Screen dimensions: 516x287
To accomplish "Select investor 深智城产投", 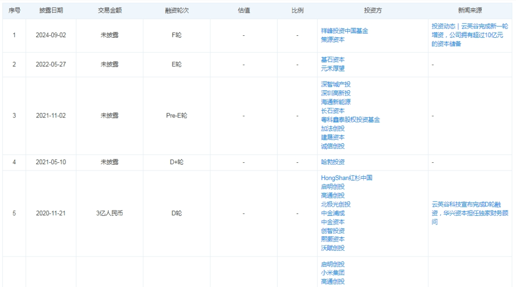I will point(336,85).
